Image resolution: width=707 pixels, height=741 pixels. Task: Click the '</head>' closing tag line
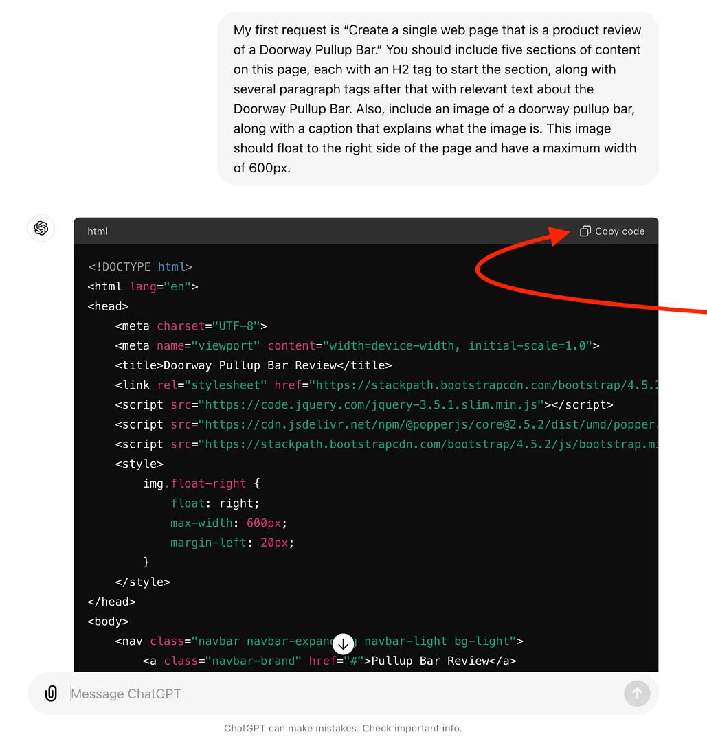[x=111, y=602]
